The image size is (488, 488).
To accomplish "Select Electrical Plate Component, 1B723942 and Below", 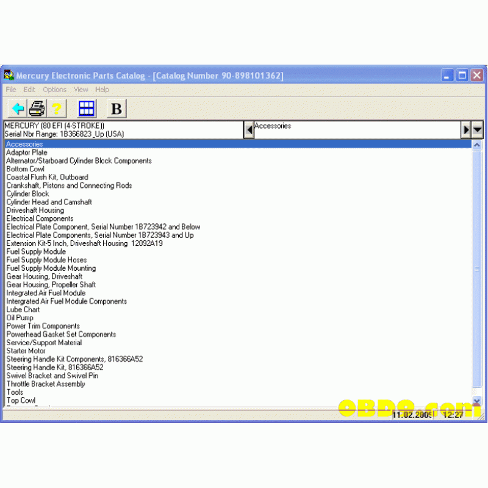I will 103,227.
